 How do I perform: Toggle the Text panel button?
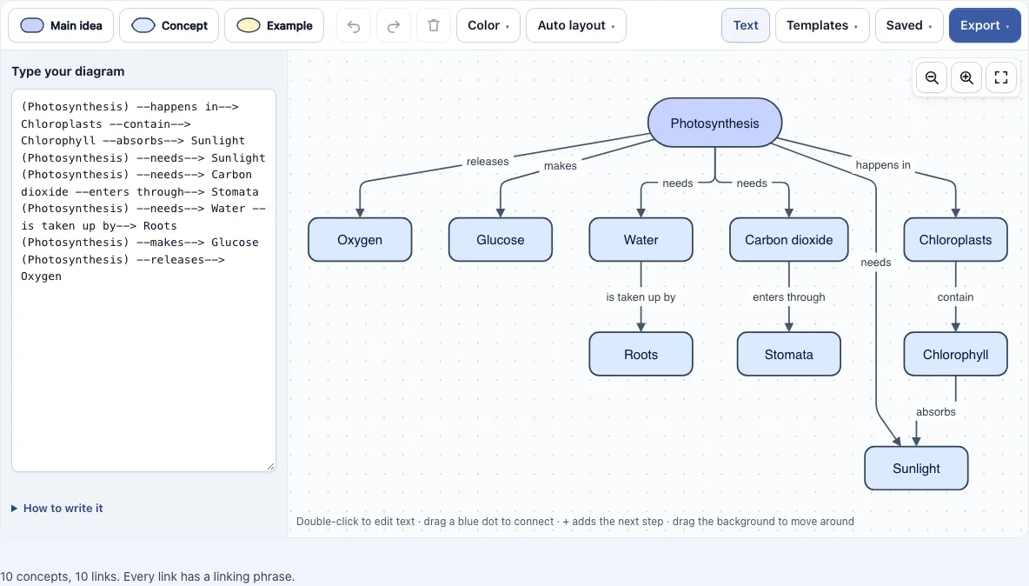pos(746,25)
